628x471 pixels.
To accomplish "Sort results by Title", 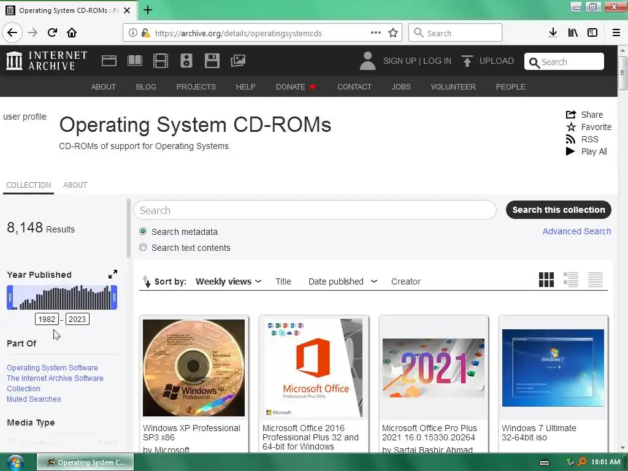I will click(283, 281).
